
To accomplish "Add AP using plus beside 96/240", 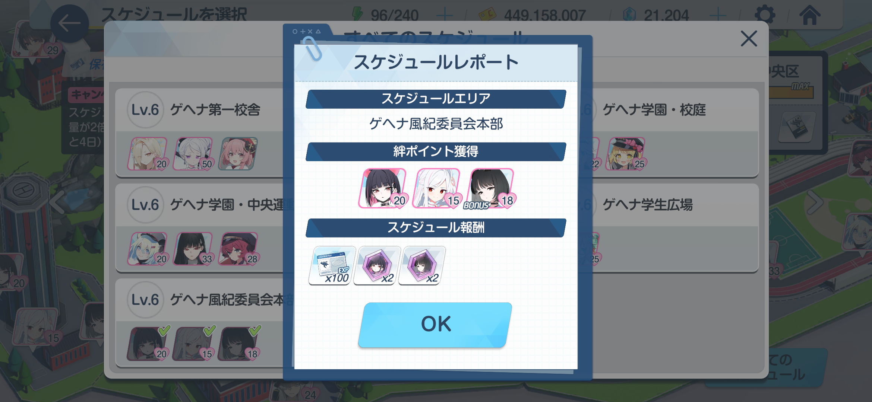I will click(445, 16).
